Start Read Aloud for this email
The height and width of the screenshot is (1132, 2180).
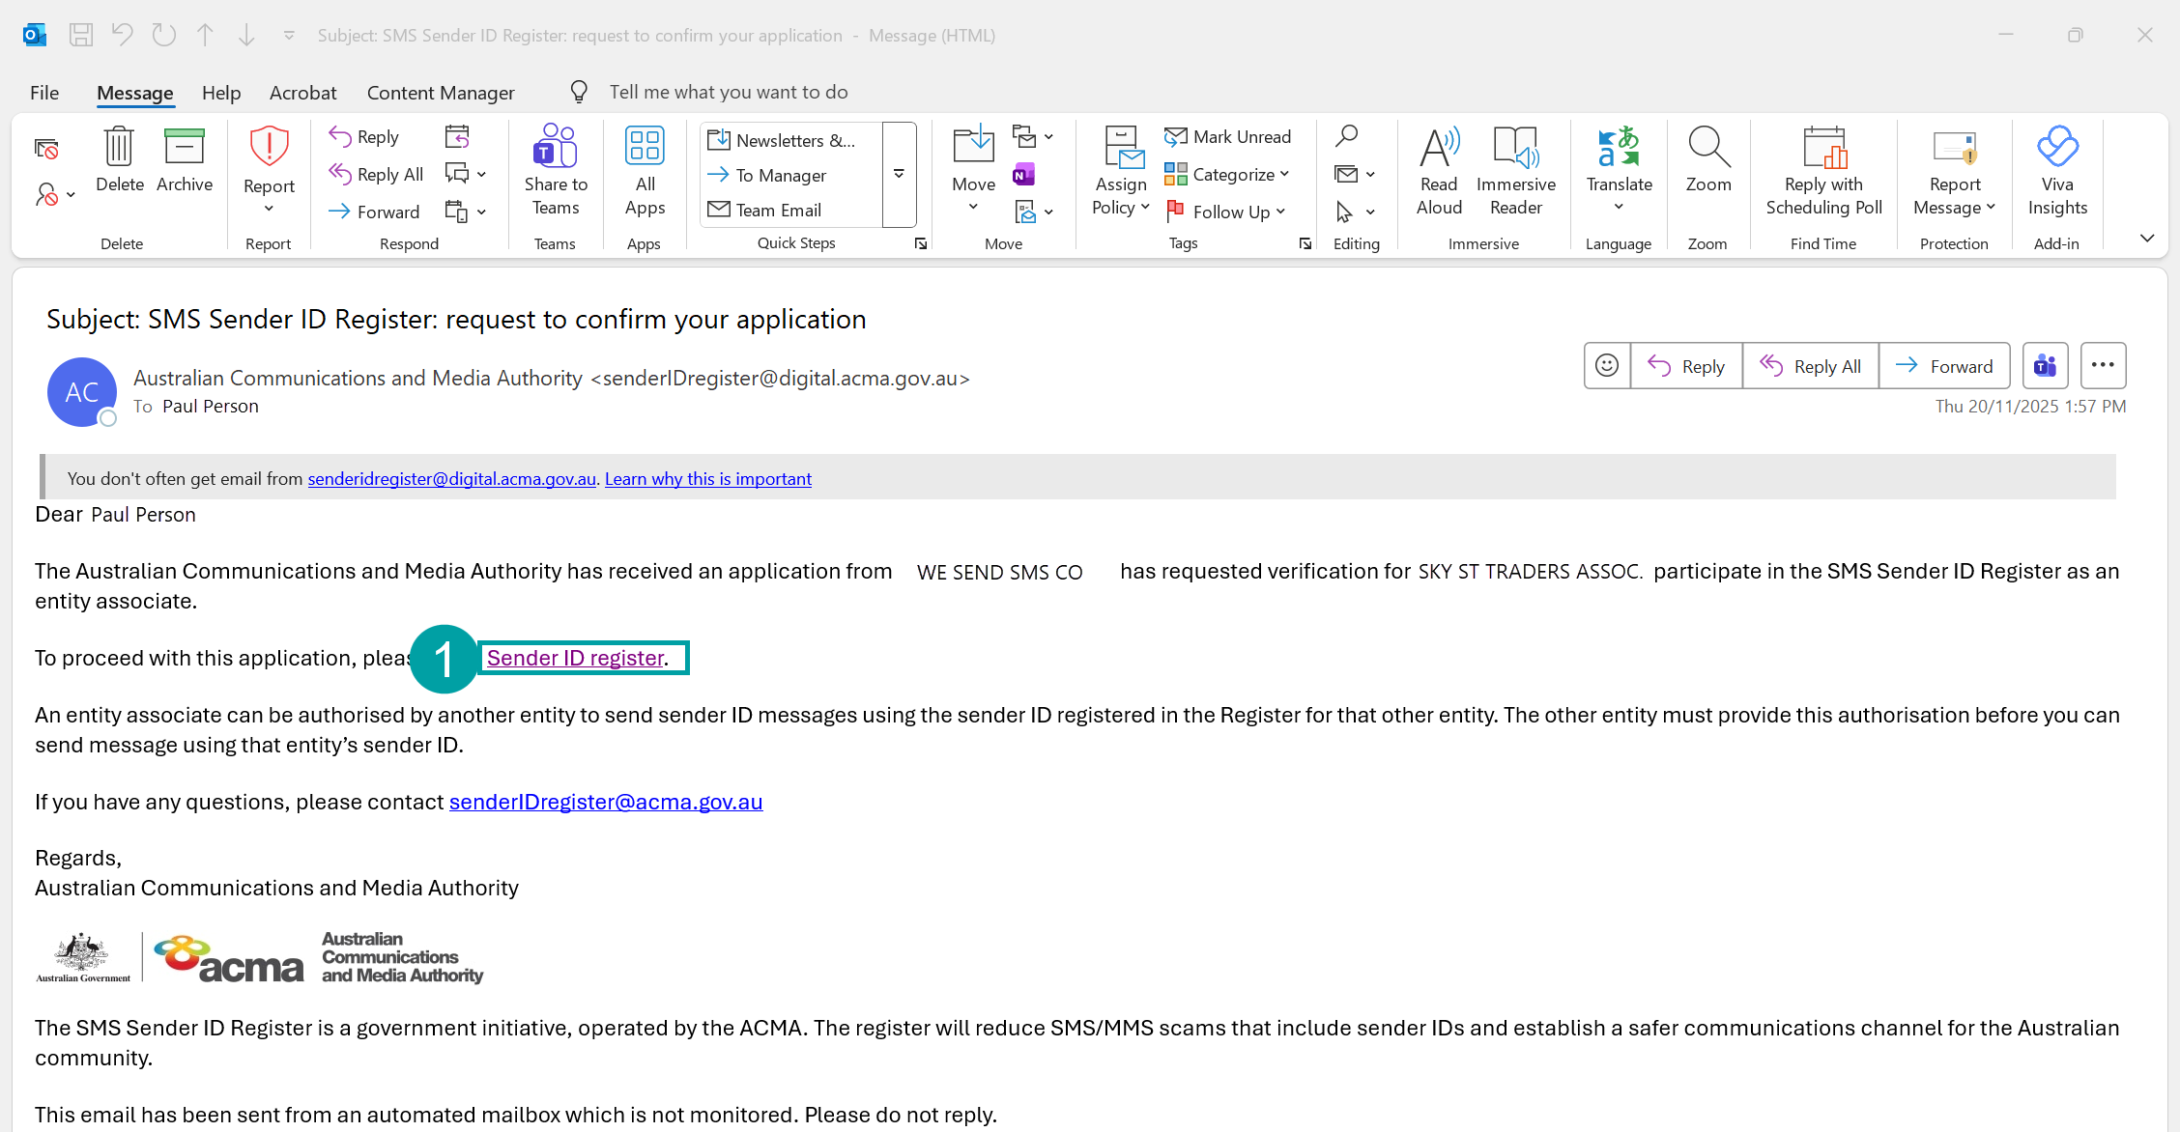click(1438, 172)
